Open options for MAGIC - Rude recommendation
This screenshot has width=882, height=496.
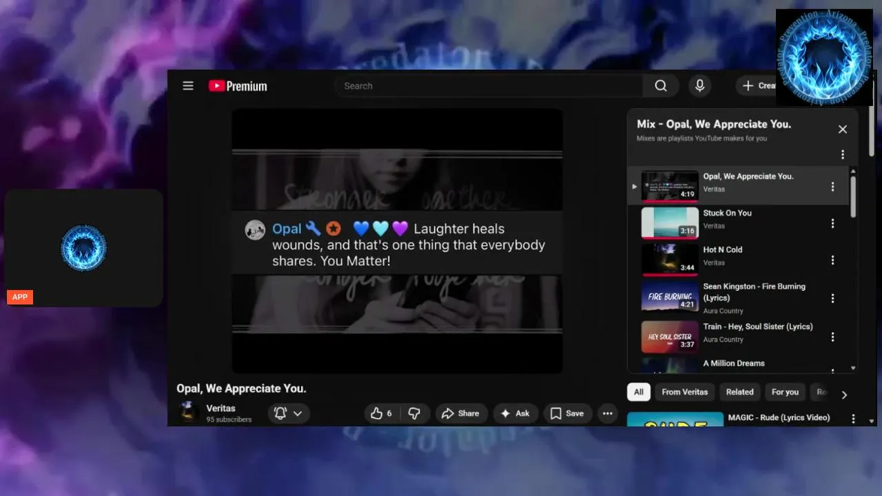[x=853, y=419]
